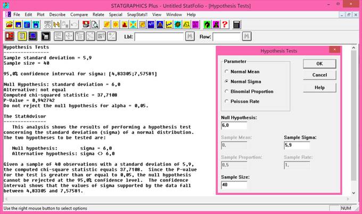Click 'The StatAdvisor' heading text

[24, 116]
